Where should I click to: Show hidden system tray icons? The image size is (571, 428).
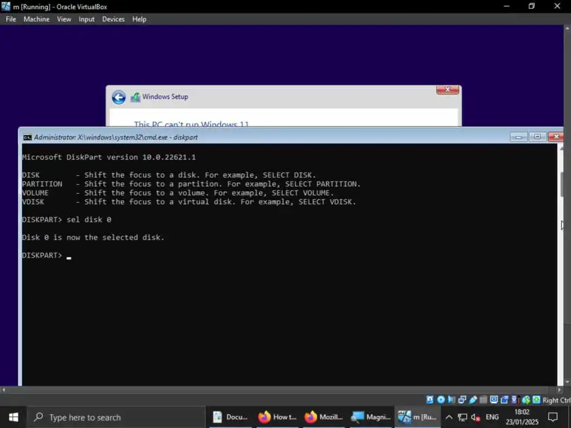(449, 417)
